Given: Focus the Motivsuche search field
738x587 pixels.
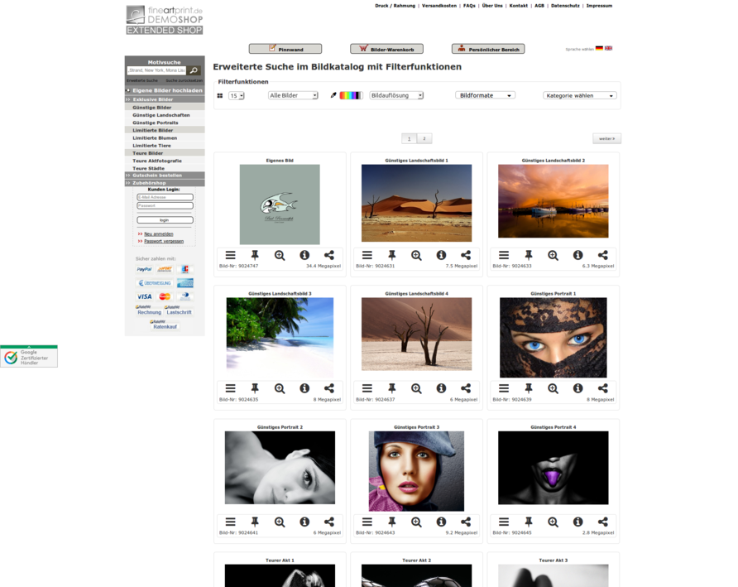Looking at the screenshot, I should (x=156, y=70).
